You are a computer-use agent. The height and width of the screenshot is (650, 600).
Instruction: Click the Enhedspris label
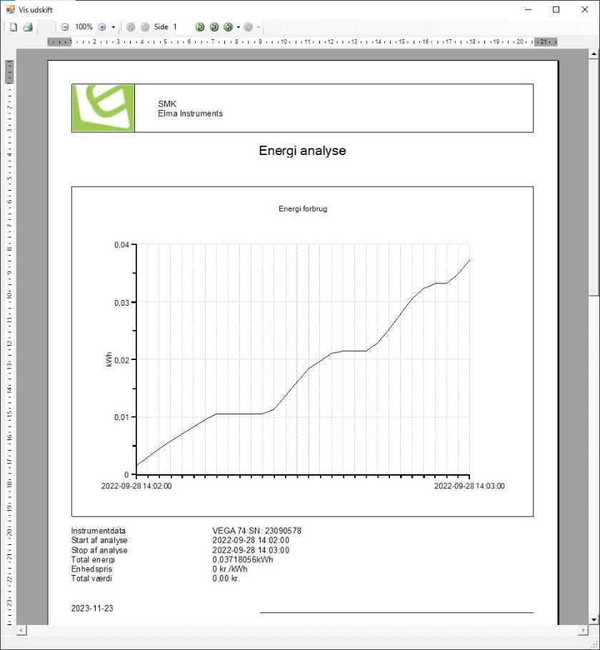click(91, 569)
